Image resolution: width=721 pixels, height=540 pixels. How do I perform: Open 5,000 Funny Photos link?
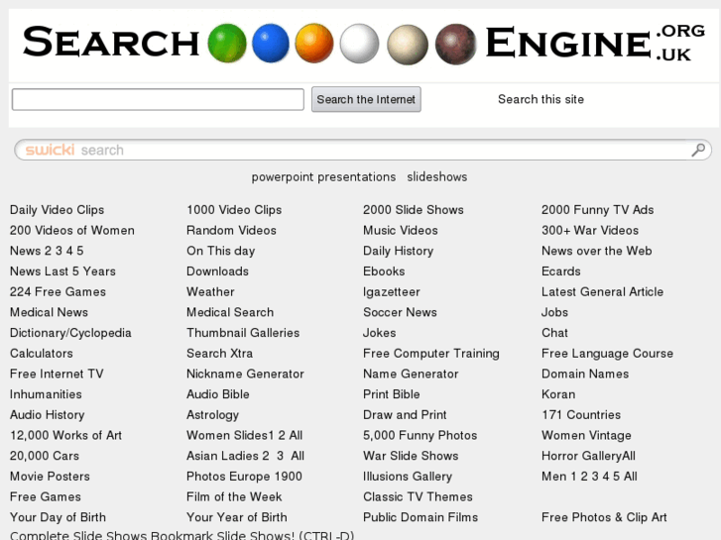coord(420,435)
